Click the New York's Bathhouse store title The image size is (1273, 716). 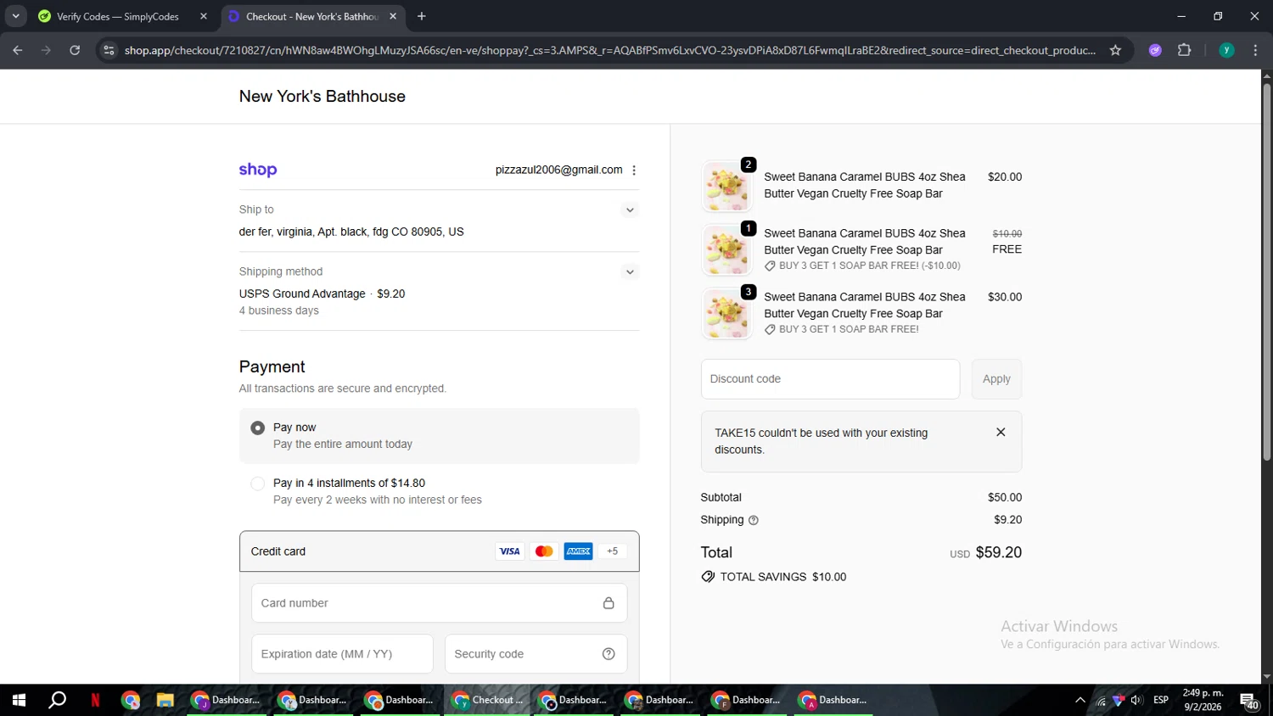point(322,97)
